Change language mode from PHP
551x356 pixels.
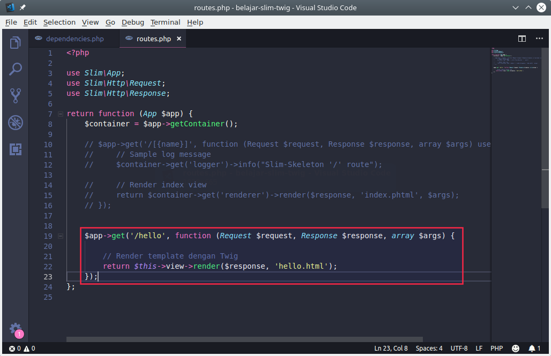point(496,349)
